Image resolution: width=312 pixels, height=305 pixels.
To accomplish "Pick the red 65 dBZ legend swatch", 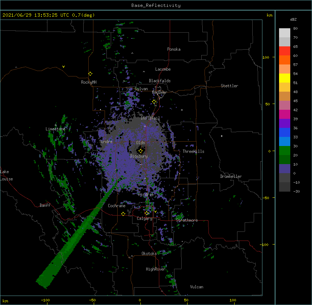I will pyautogui.click(x=284, y=51).
